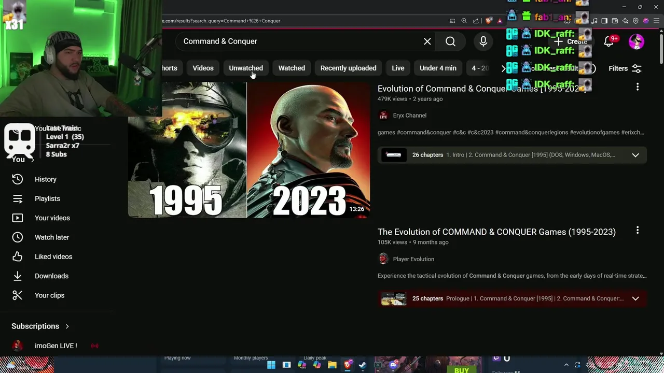Select the Watched filter chip
Viewport: 664px width, 373px height.
pos(292,68)
